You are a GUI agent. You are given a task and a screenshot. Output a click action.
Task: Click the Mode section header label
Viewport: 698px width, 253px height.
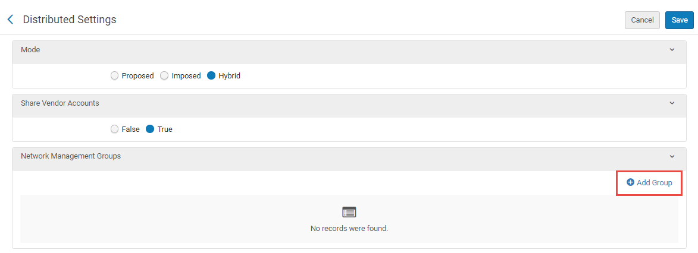[30, 50]
